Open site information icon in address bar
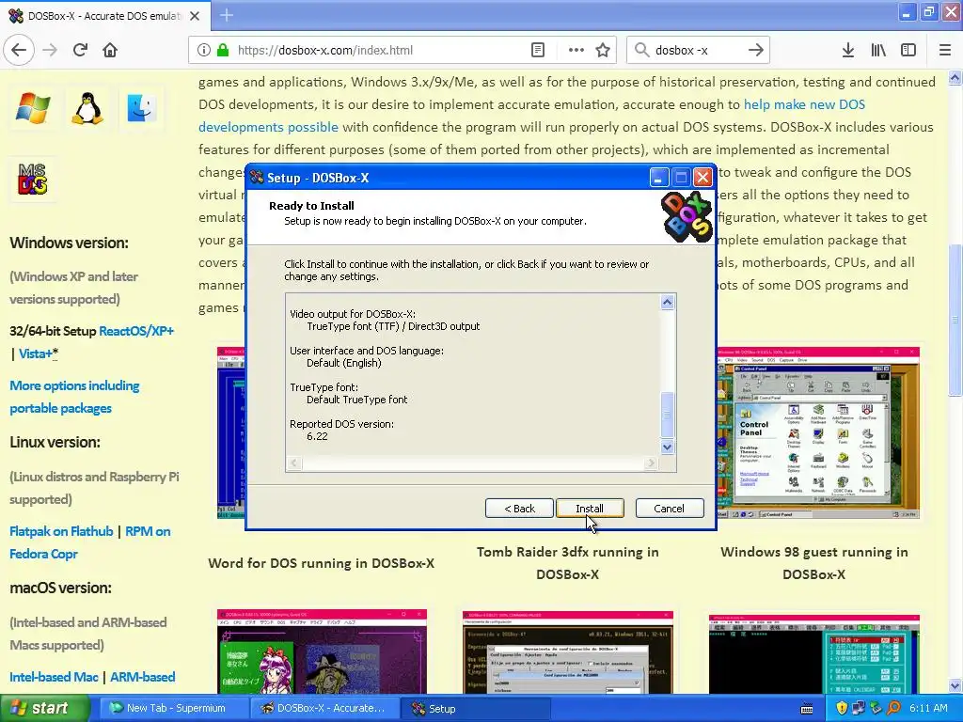Image resolution: width=963 pixels, height=722 pixels. pyautogui.click(x=204, y=50)
